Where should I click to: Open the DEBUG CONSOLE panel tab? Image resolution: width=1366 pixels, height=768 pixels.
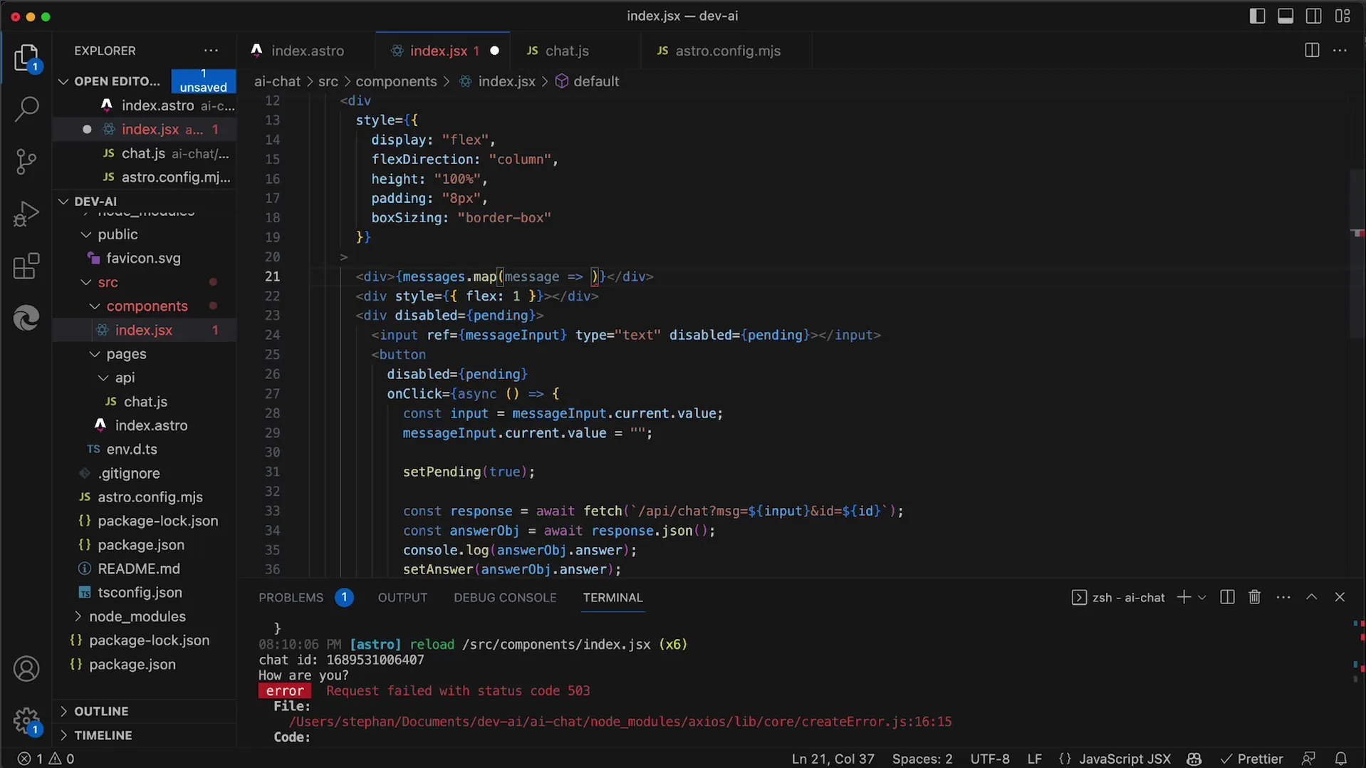point(505,597)
